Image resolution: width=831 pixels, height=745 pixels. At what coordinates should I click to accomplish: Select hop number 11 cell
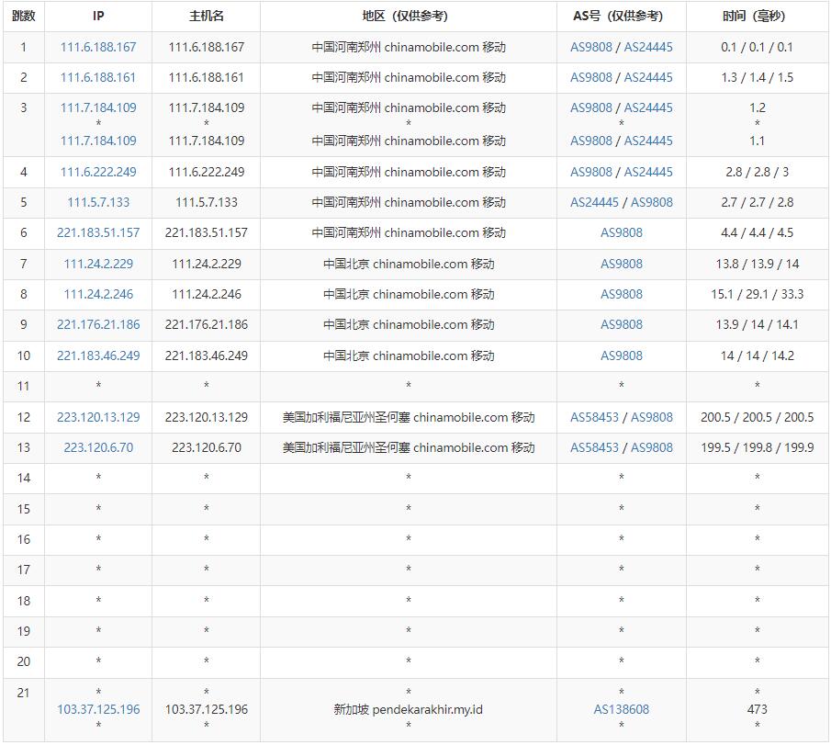pyautogui.click(x=23, y=386)
